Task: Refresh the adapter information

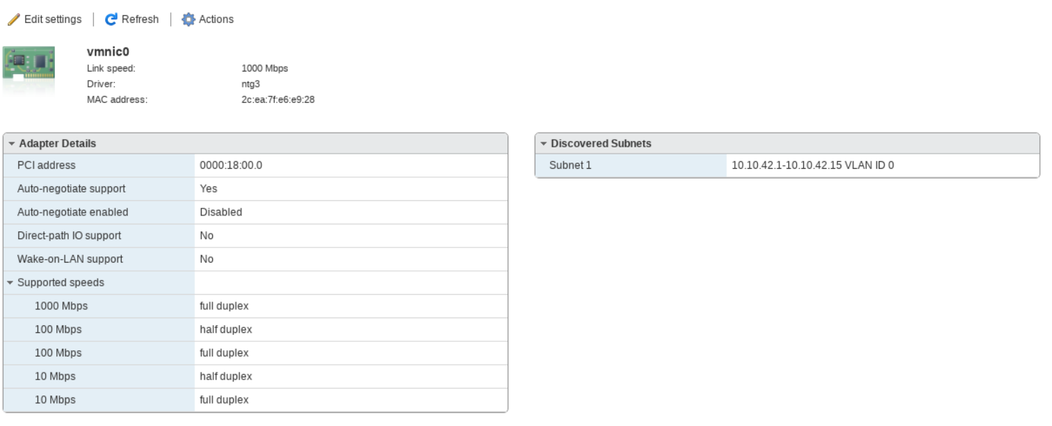Action: point(139,19)
